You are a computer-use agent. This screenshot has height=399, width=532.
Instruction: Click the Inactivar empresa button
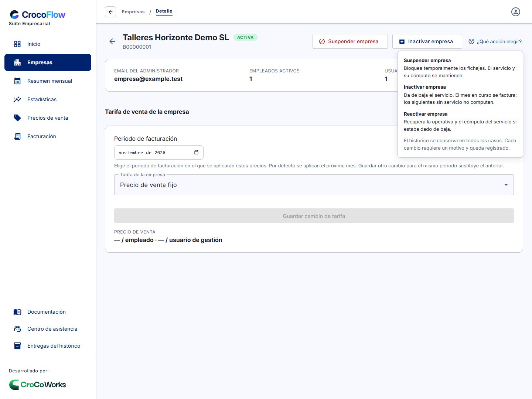pyautogui.click(x=427, y=41)
